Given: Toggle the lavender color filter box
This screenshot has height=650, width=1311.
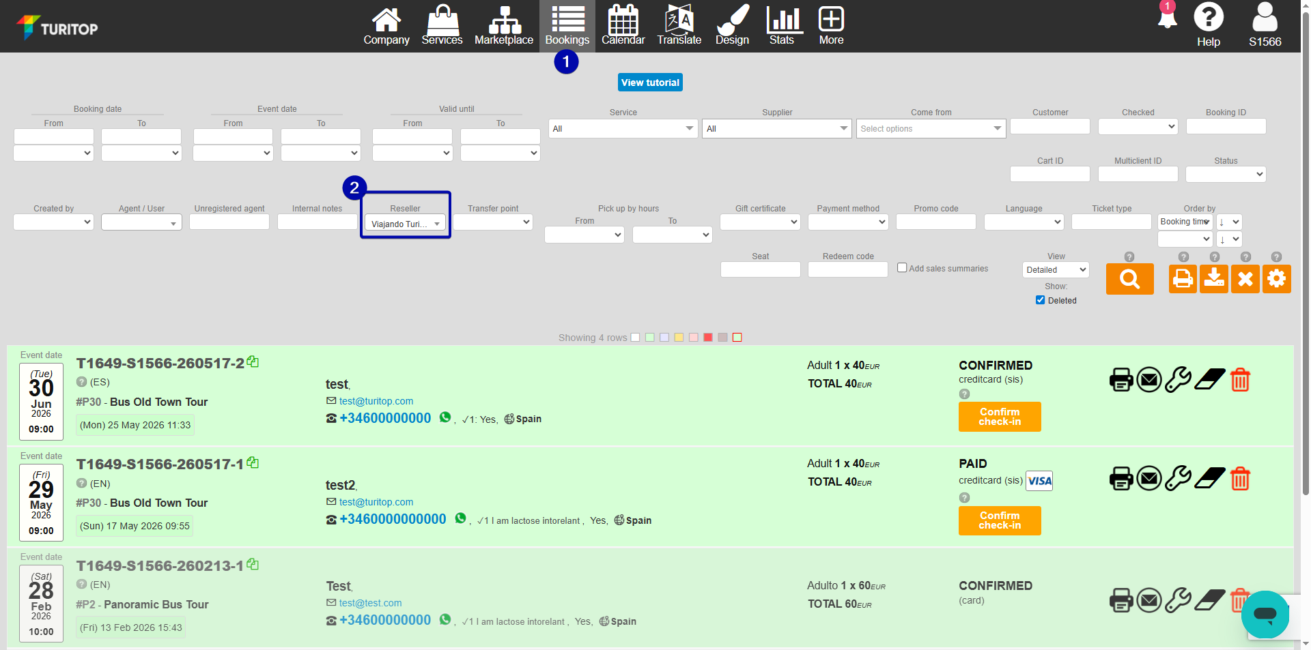Looking at the screenshot, I should (664, 338).
